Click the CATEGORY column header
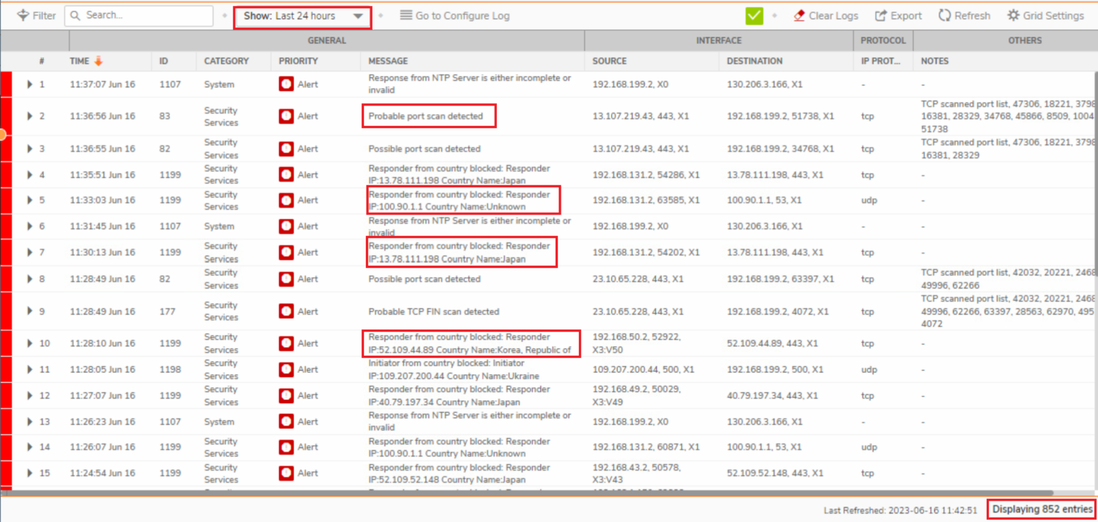This screenshot has width=1098, height=522. pyautogui.click(x=226, y=61)
